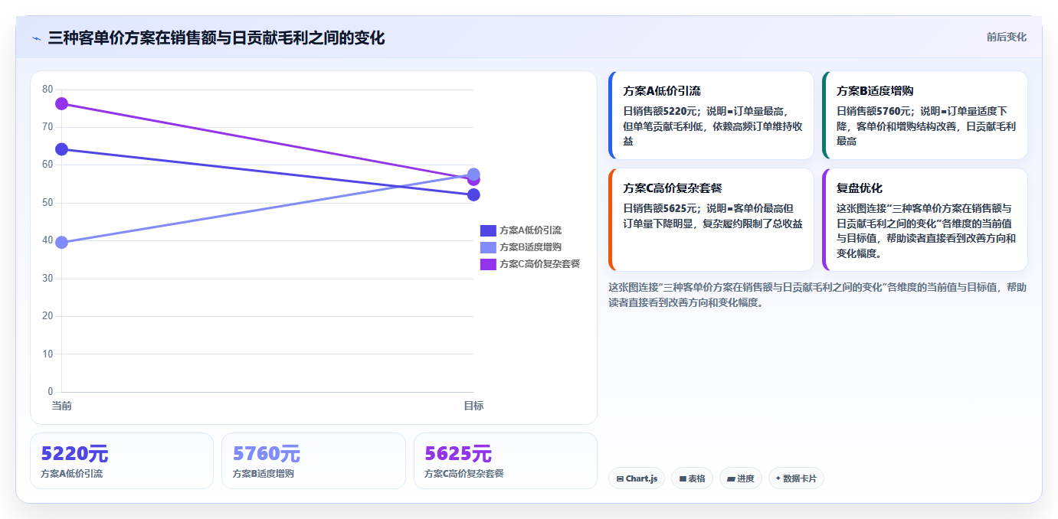
Task: Click the chart title 三种客单价方案在销售额与日贡献毛利之间的变化
Action: tap(216, 38)
